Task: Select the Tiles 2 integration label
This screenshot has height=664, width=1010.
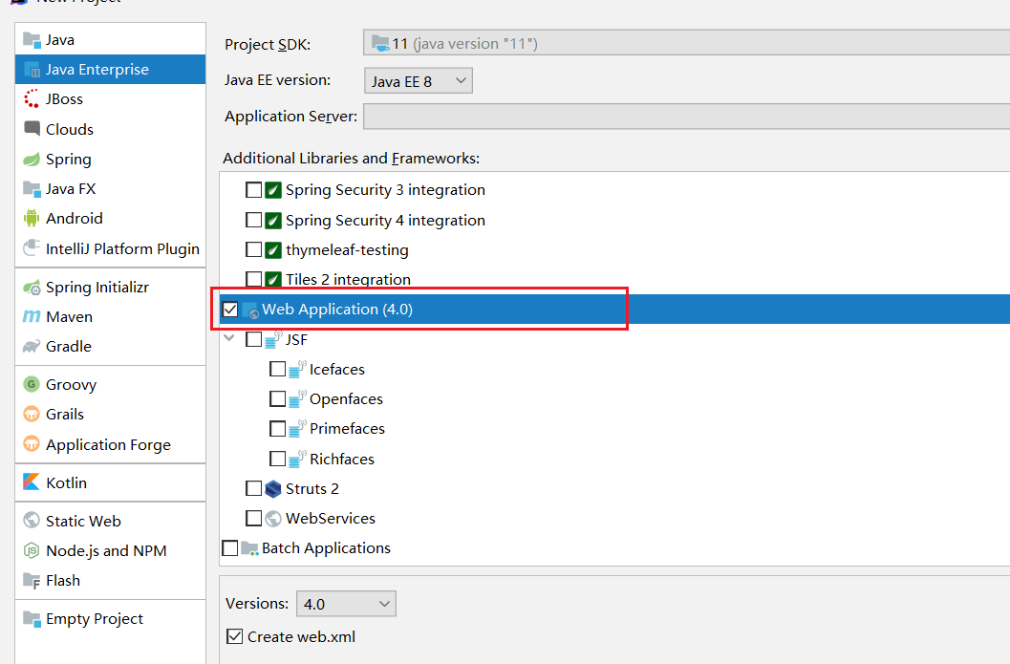Action: point(348,280)
